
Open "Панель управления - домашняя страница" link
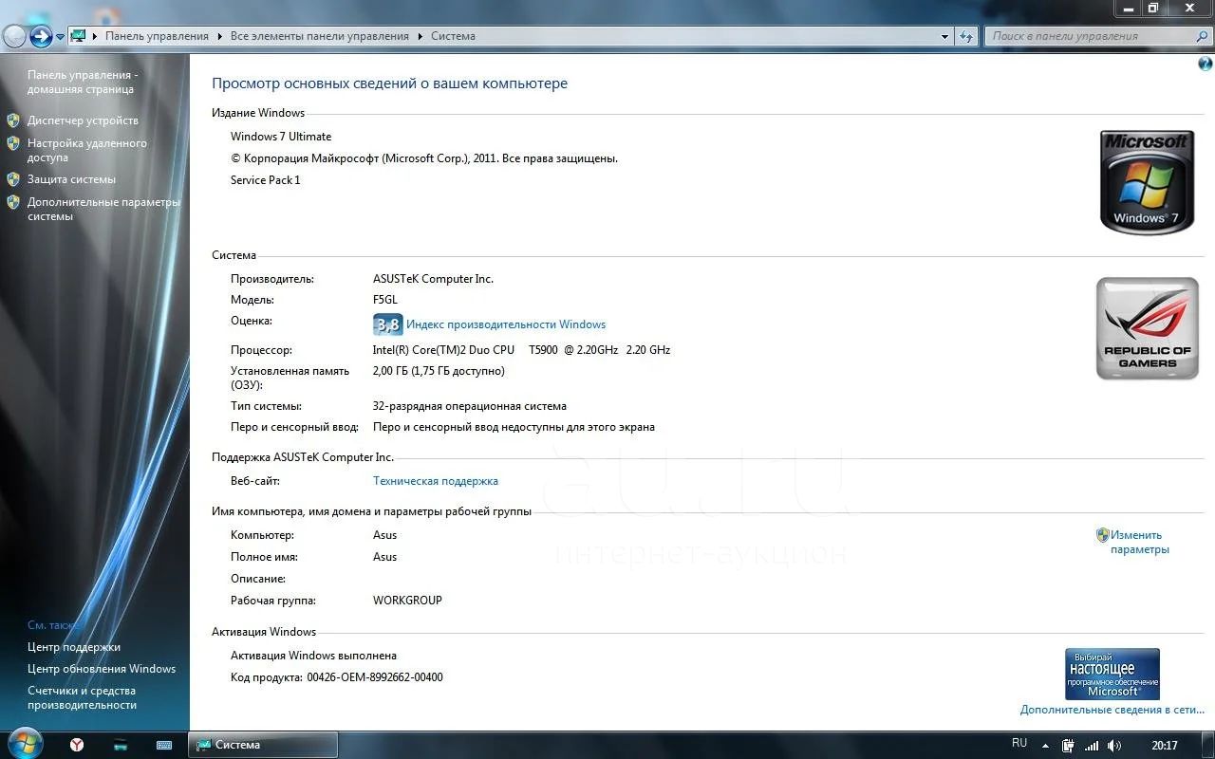[83, 82]
